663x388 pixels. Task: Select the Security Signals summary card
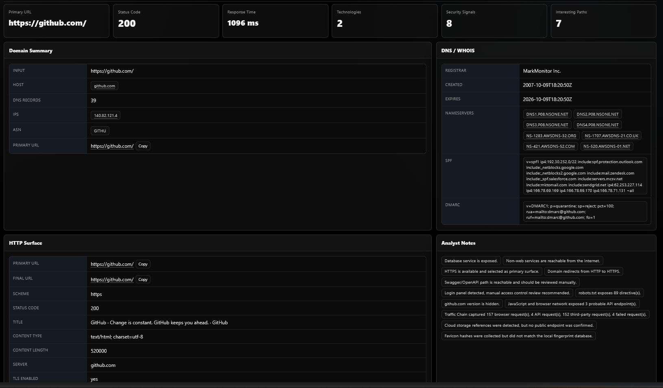pos(494,21)
